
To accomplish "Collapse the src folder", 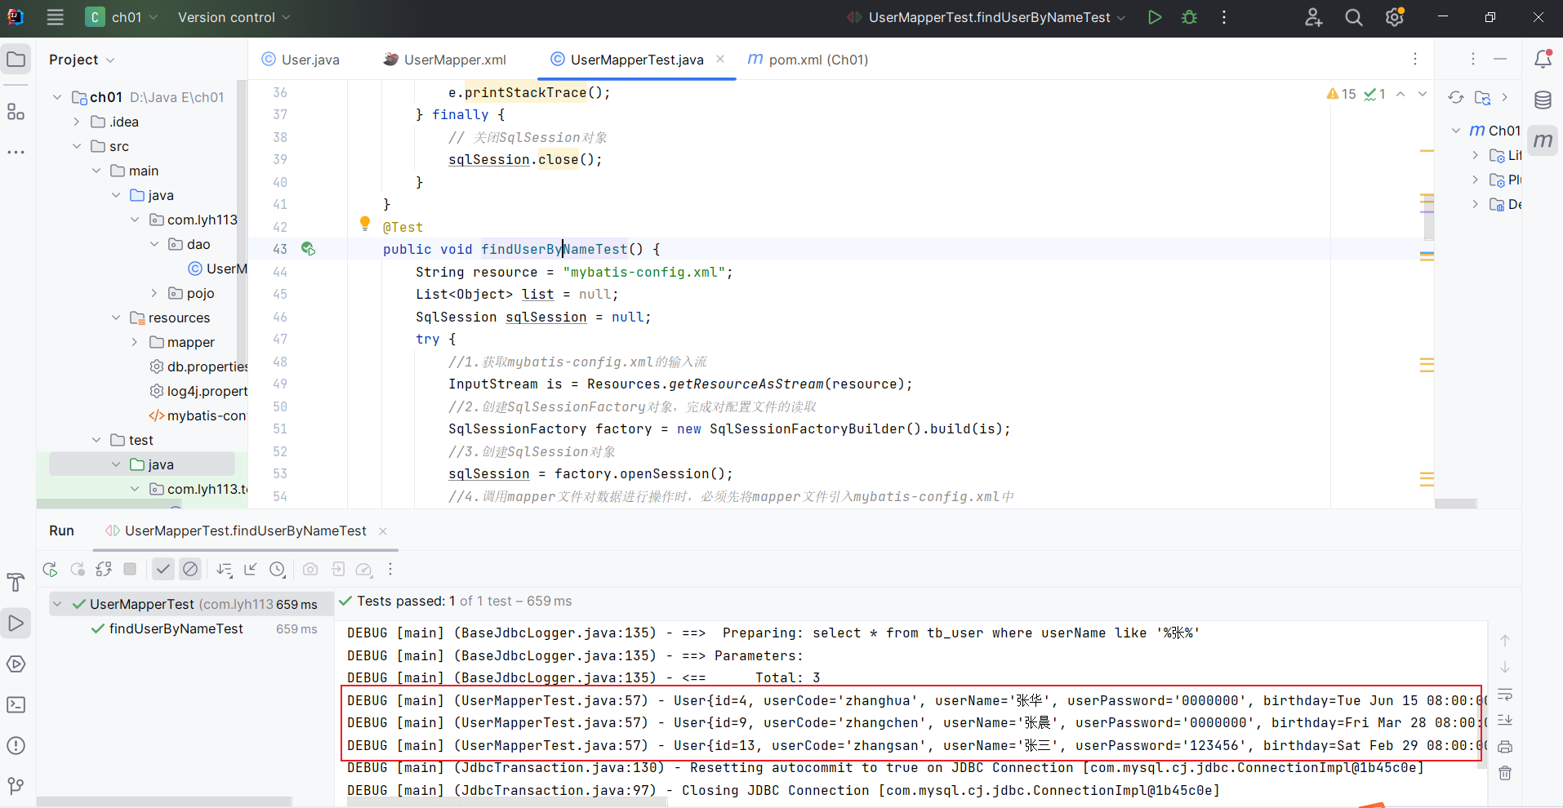I will (77, 146).
